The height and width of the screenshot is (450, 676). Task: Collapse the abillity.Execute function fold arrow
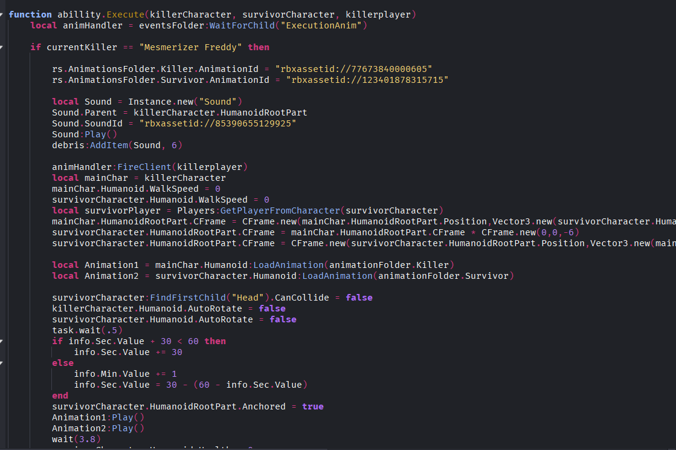(1, 15)
